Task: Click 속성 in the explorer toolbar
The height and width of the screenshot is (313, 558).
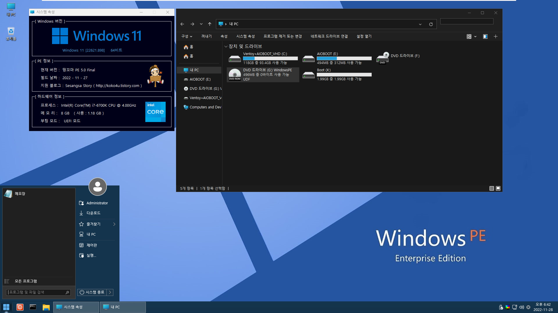Action: coord(224,36)
